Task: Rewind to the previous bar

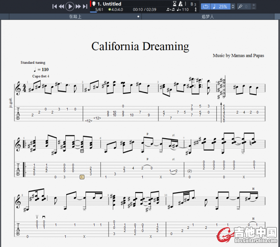Action: pos(61,7)
